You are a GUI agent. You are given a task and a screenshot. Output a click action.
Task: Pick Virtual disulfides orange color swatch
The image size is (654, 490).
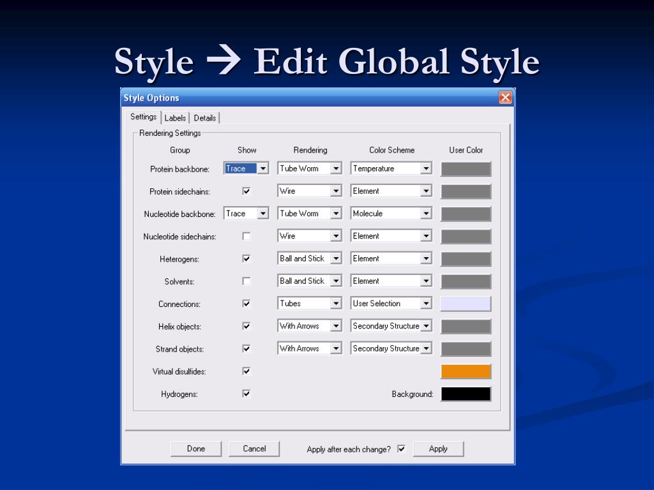pyautogui.click(x=466, y=371)
